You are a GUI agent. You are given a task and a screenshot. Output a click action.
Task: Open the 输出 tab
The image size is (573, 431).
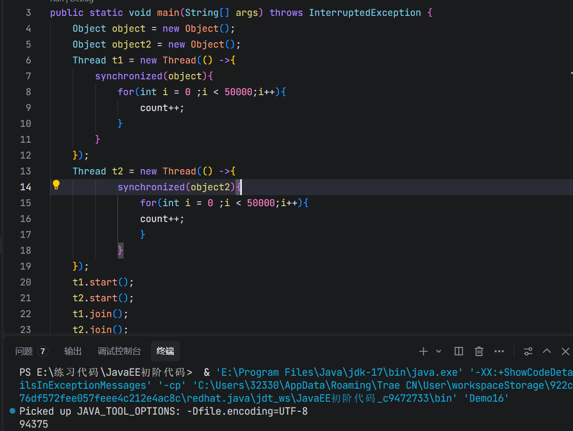73,351
